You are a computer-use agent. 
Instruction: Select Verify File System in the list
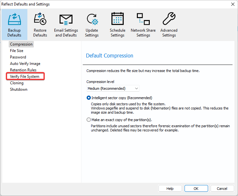(x=24, y=77)
